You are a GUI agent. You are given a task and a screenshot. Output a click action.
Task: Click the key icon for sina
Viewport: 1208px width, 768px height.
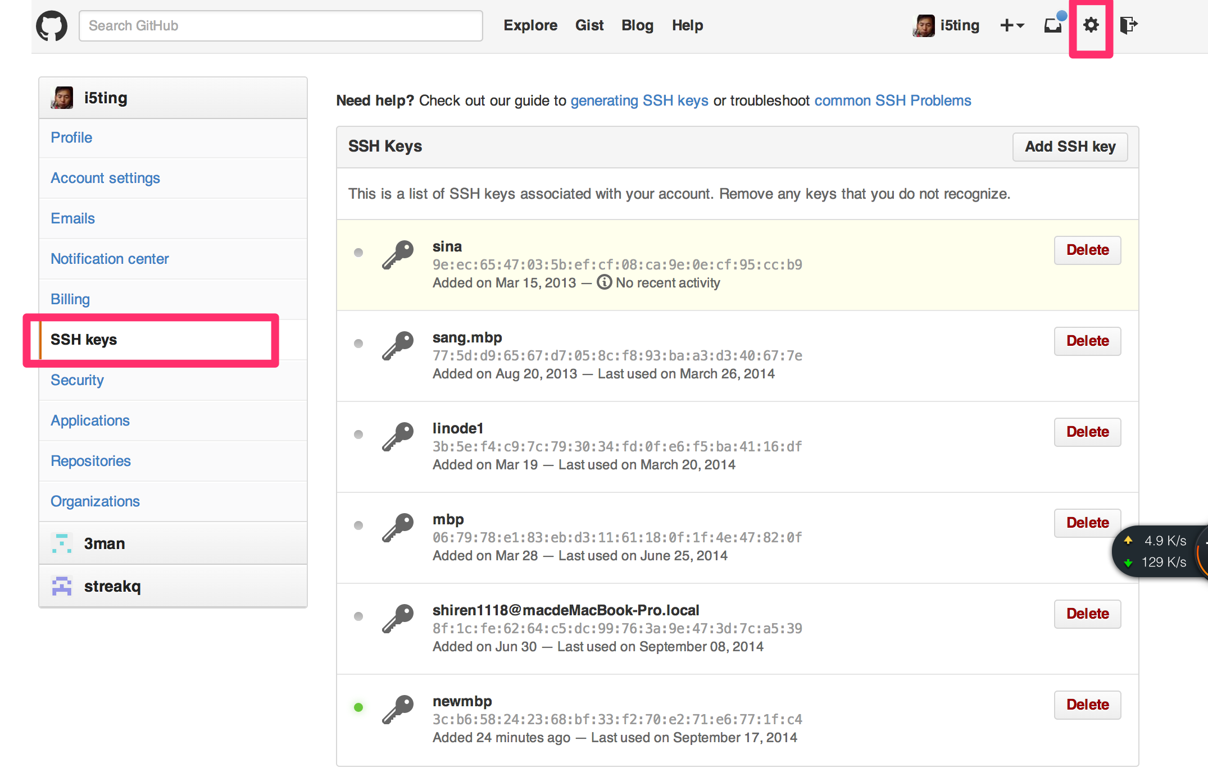coord(398,255)
